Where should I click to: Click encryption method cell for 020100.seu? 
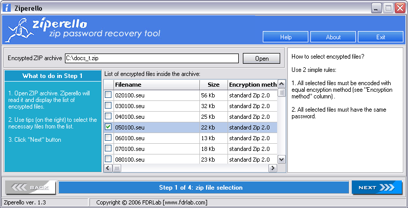click(x=253, y=95)
